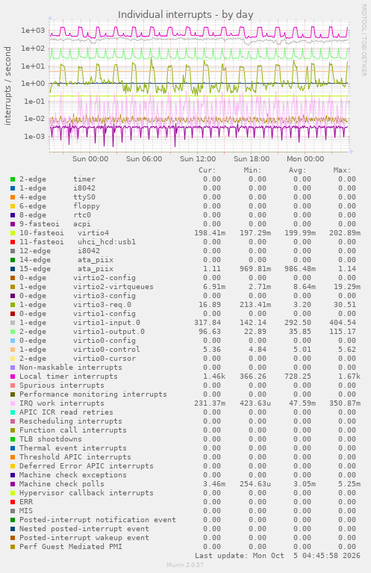Click the swatch beside '15-edge ata_piix'
This screenshot has width=371, height=573.
point(13,269)
